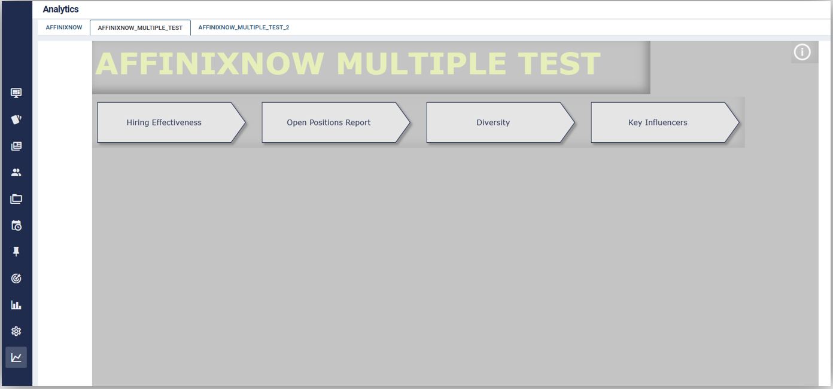Click the pushpin icon in sidebar
The image size is (833, 389).
click(x=16, y=252)
